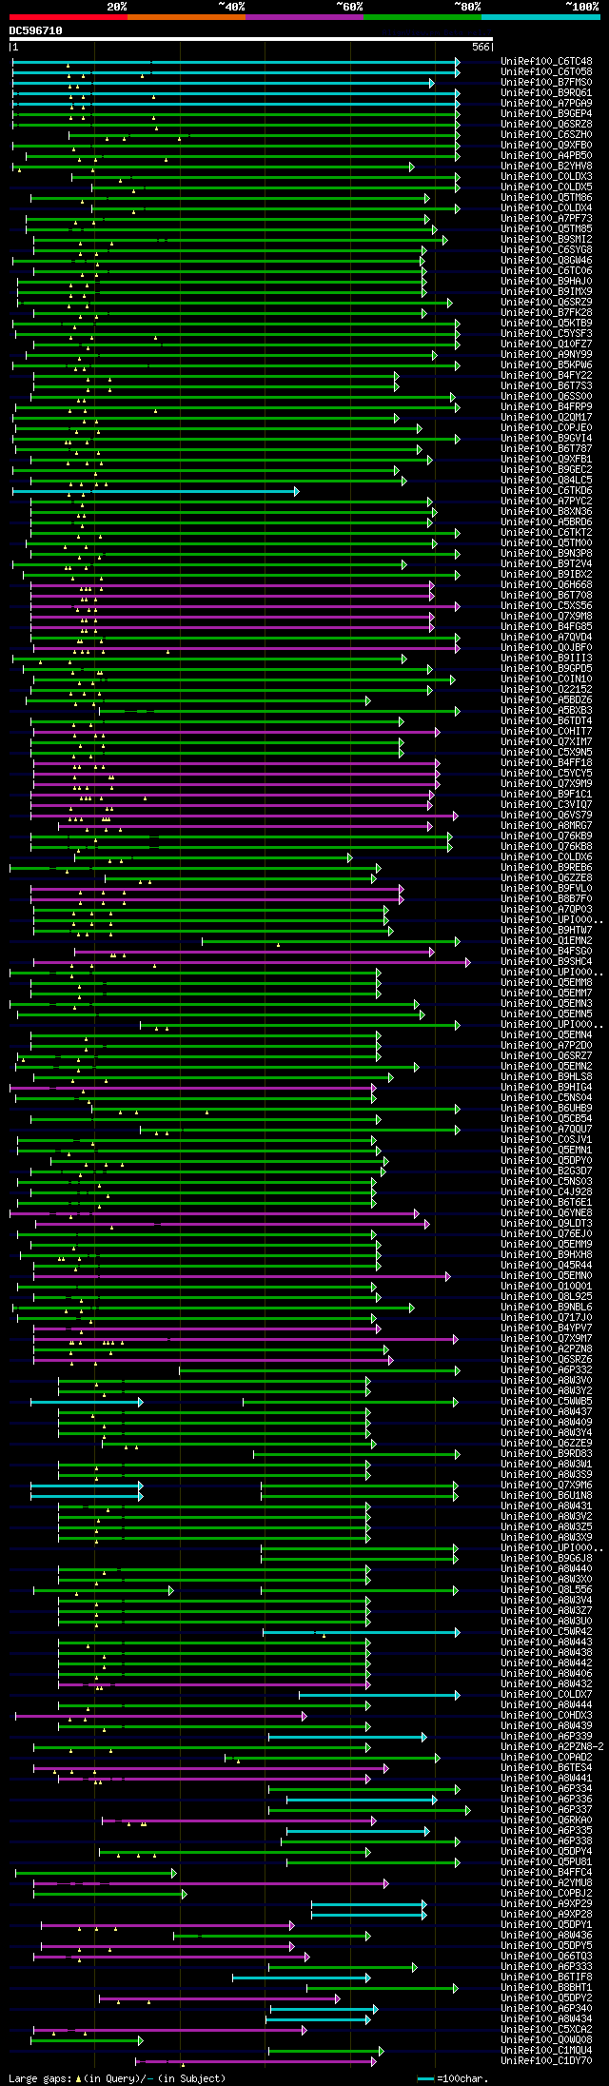
Task: Select label UniRef100_B9FVL0
Action: [546, 889]
